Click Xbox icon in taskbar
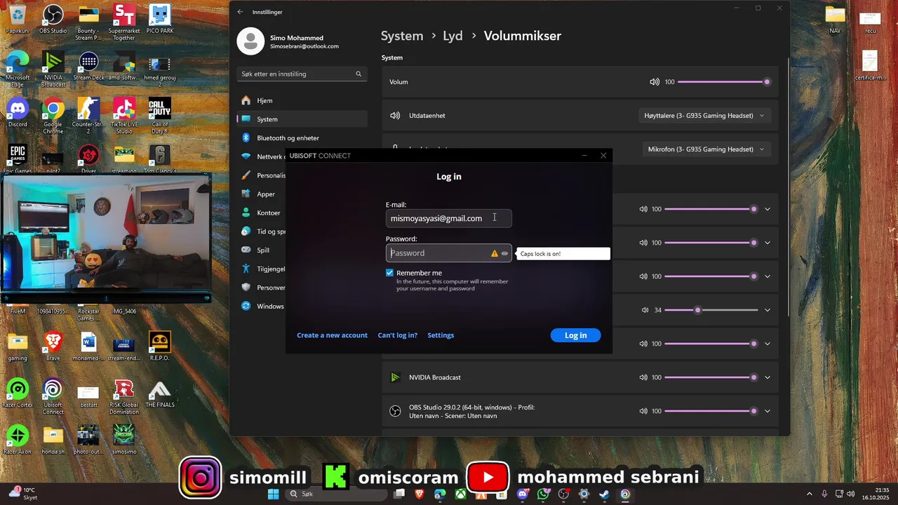The height and width of the screenshot is (505, 898). point(460,494)
